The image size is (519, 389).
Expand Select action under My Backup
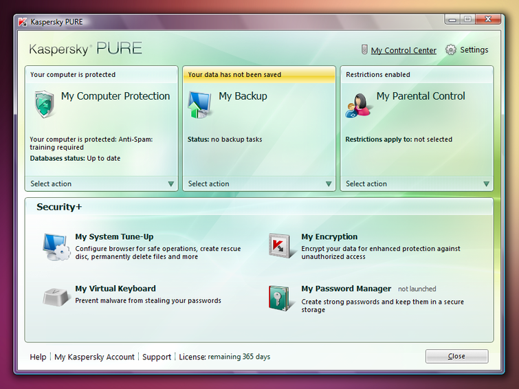(259, 184)
